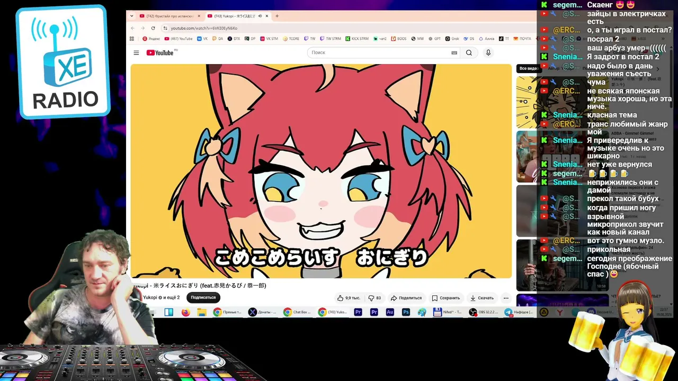Image resolution: width=678 pixels, height=381 pixels.
Task: Open Photoshop from the taskbar
Action: click(x=406, y=312)
